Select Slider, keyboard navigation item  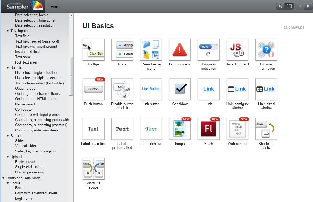click(x=36, y=151)
